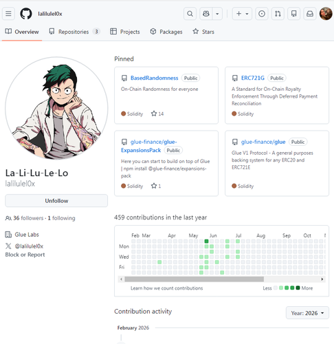Image resolution: width=334 pixels, height=344 pixels.
Task: Click the 14 stars count on BasedRandomness
Action: pyautogui.click(x=157, y=114)
